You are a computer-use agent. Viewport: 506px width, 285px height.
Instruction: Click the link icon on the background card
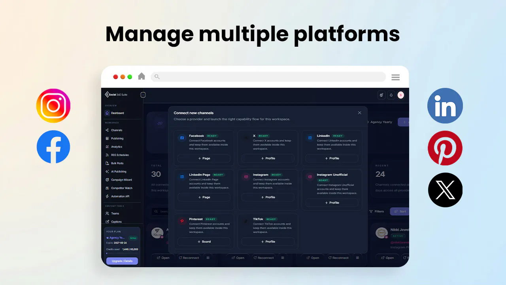point(160,123)
